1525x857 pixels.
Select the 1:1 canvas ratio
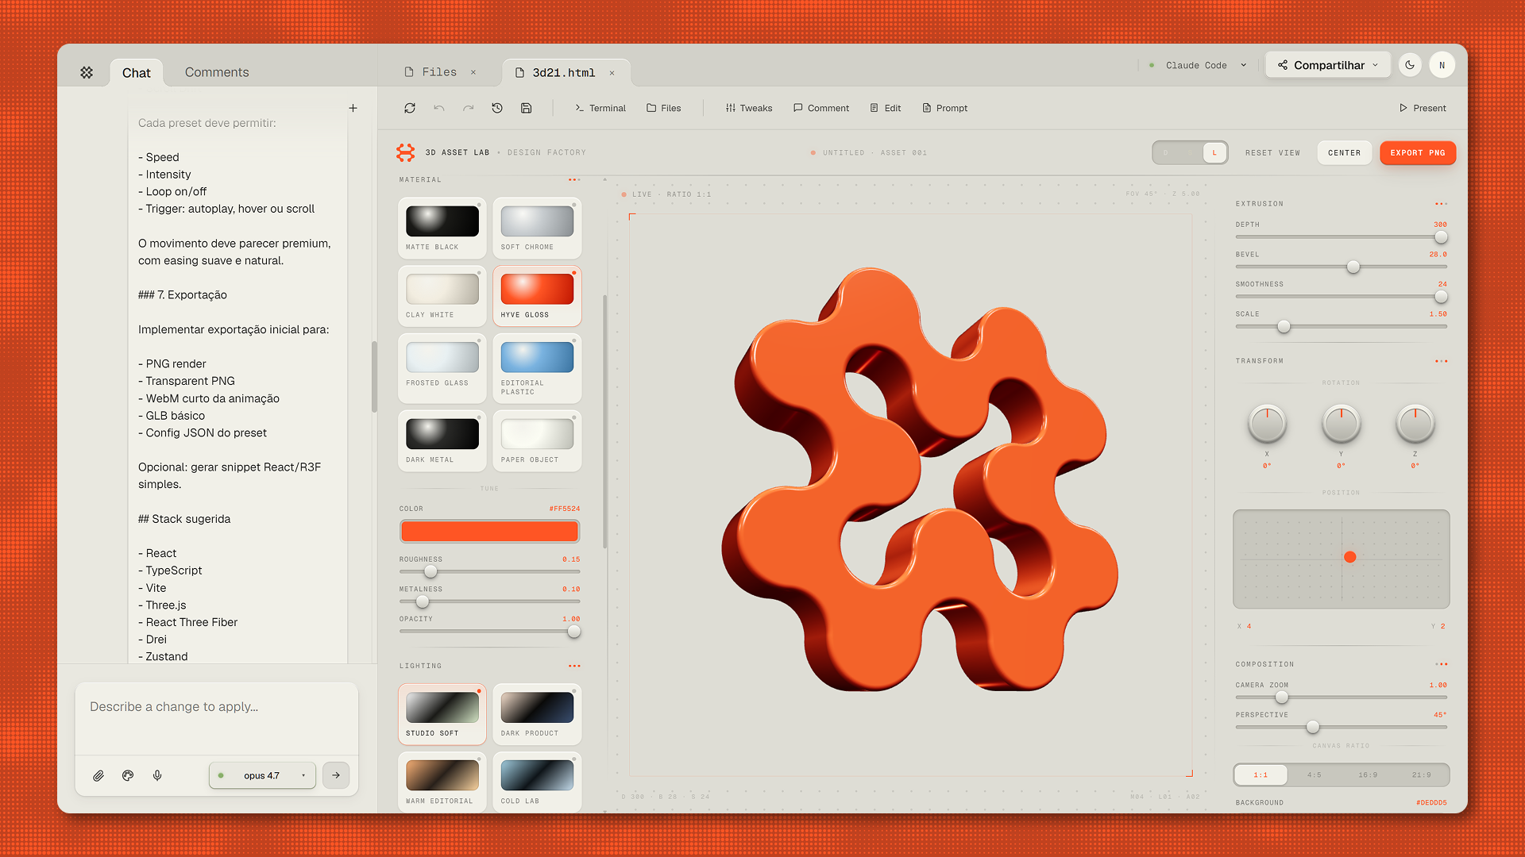click(x=1261, y=774)
